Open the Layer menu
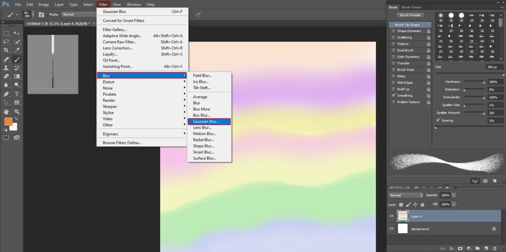506x252 pixels. [59, 4]
